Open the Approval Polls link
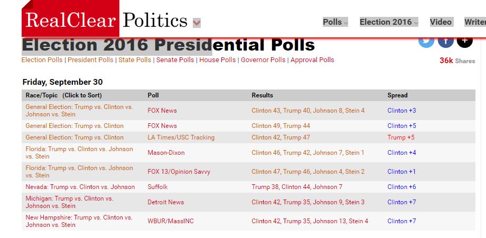 (x=312, y=60)
